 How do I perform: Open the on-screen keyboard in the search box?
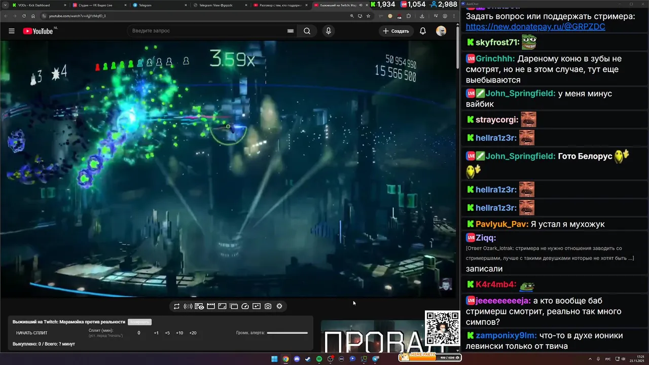click(291, 31)
